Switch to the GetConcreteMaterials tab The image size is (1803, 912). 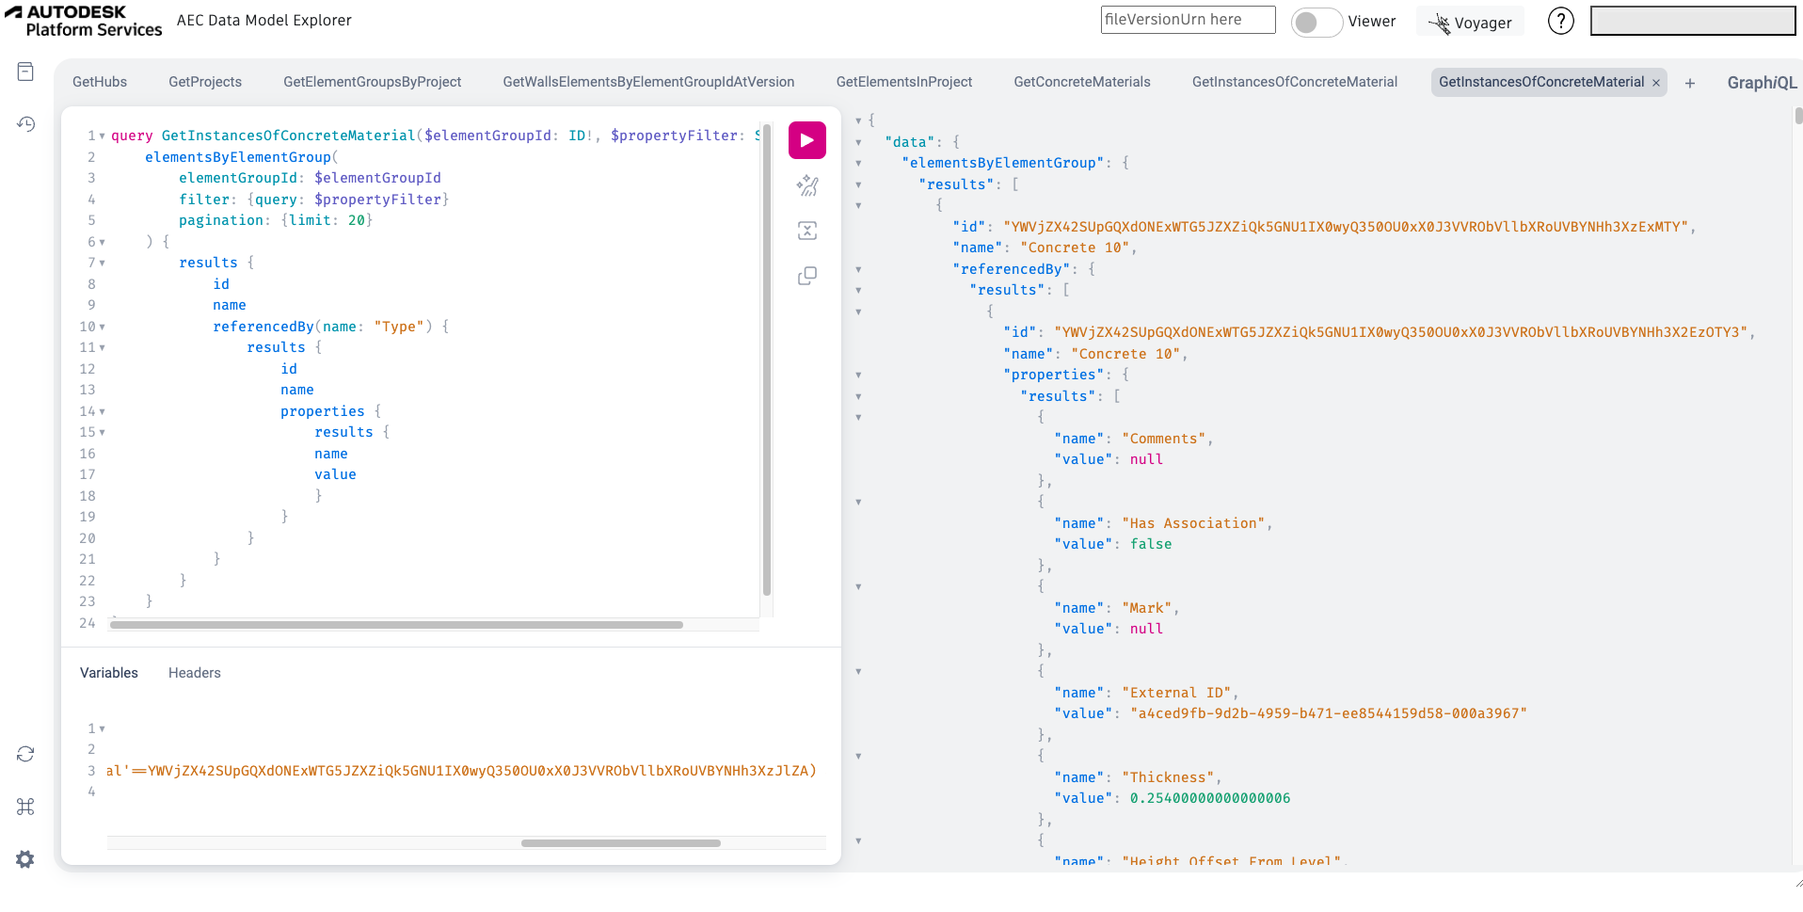tap(1081, 82)
